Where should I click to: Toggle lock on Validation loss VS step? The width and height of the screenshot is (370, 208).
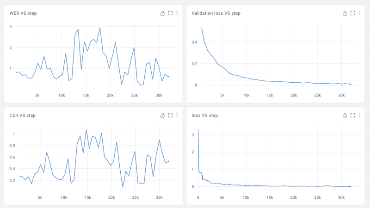coord(345,13)
